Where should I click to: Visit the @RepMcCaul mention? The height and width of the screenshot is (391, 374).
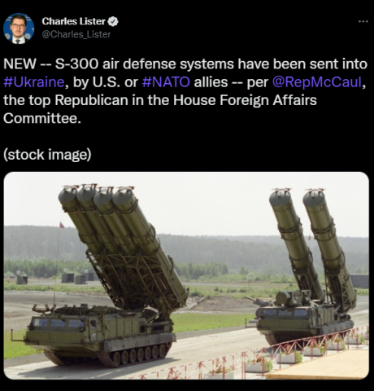coord(316,81)
